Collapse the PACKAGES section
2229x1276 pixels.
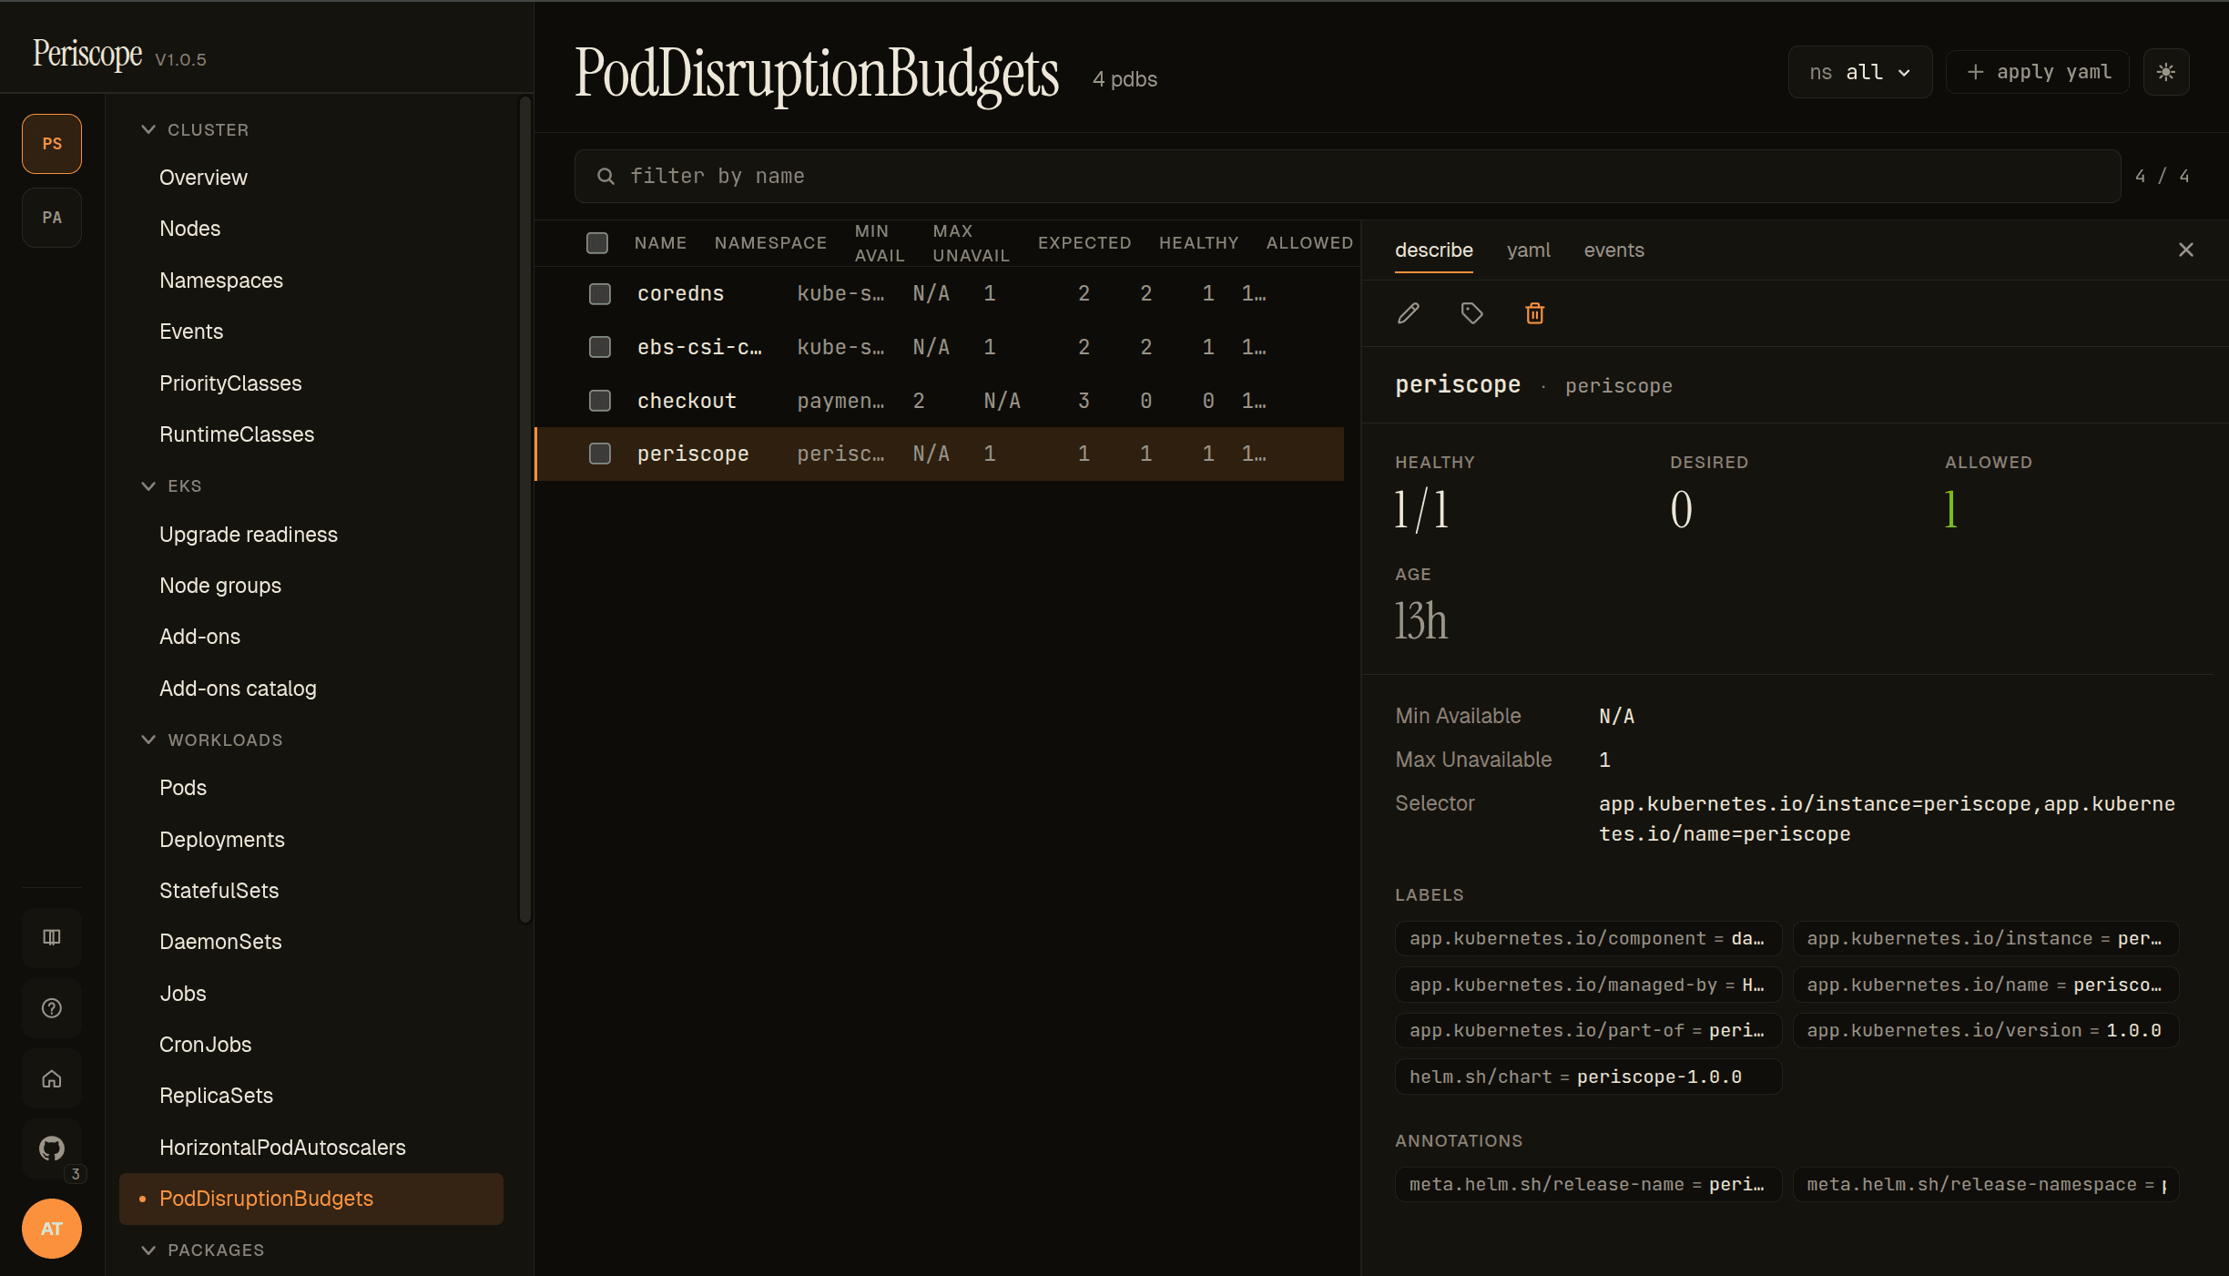[202, 1250]
